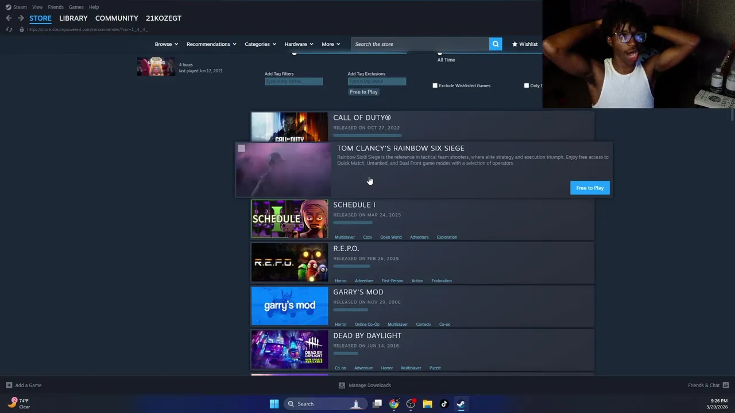Expand the Recommendations dropdown
735x413 pixels.
(212, 44)
